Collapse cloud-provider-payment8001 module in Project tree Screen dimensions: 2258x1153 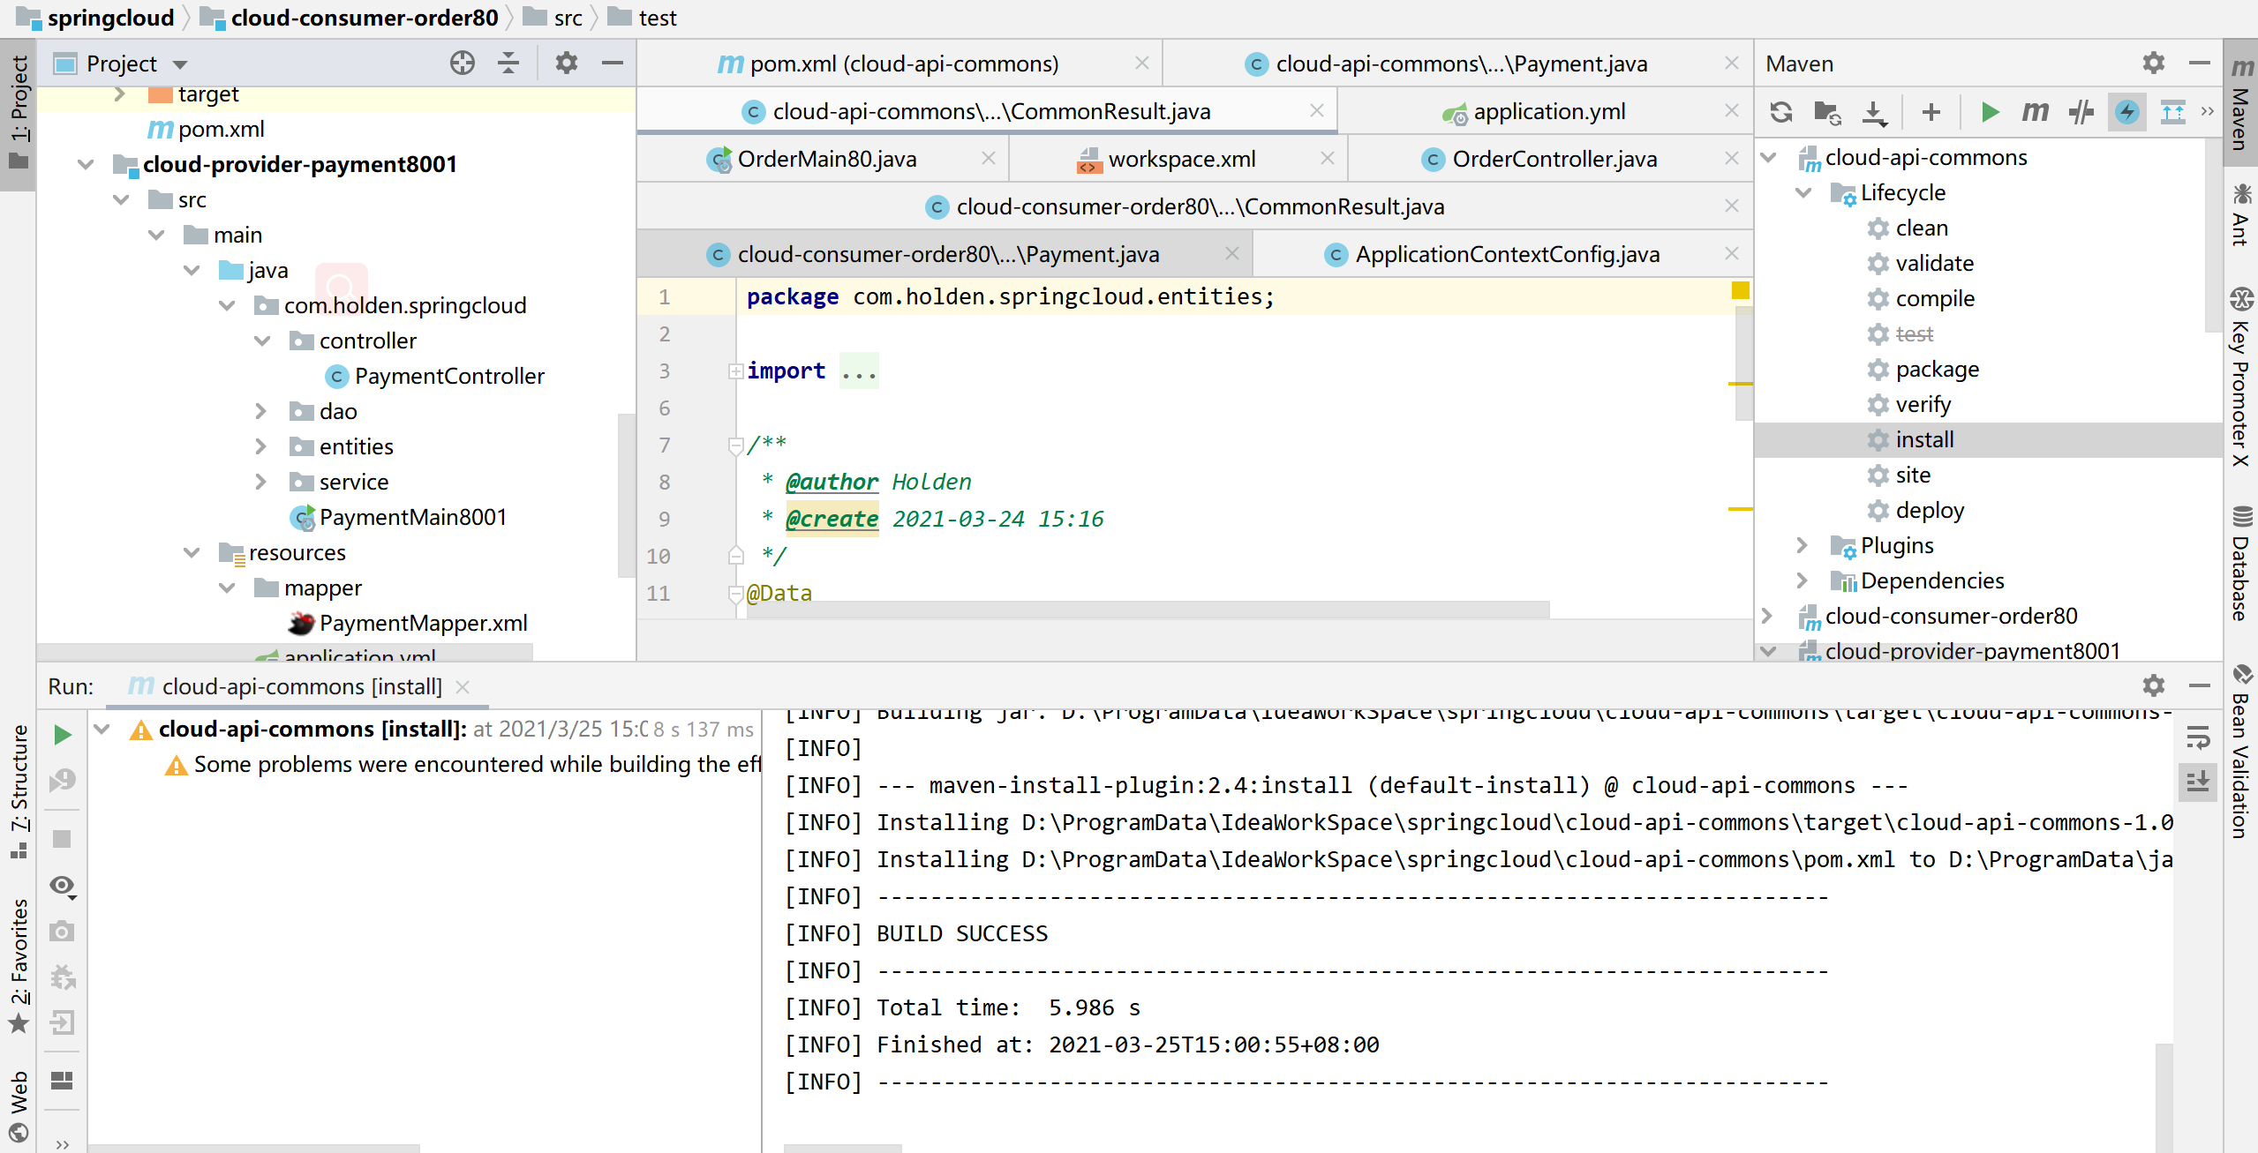[86, 164]
